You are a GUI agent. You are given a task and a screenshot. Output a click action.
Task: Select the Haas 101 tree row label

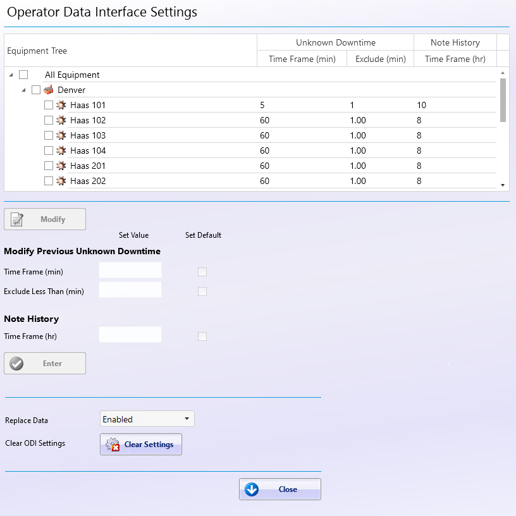[88, 105]
